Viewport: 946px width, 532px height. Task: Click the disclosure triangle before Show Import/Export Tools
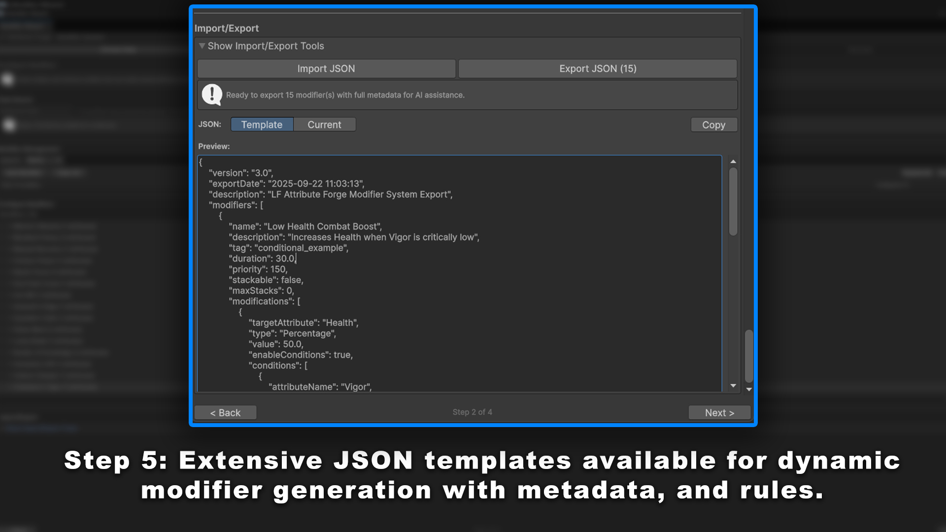pyautogui.click(x=202, y=45)
